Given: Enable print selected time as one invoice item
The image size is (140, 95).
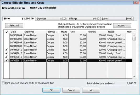Looking at the screenshot, I should point(3,83).
